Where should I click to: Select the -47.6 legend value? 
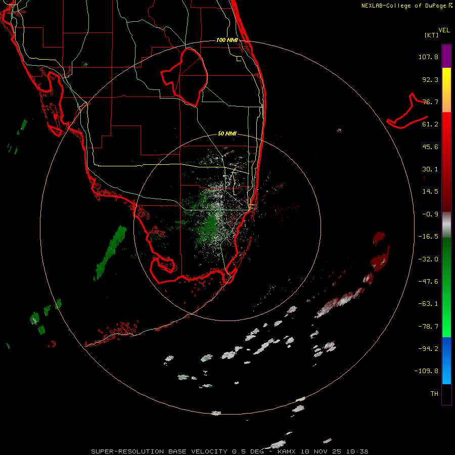[x=428, y=282]
